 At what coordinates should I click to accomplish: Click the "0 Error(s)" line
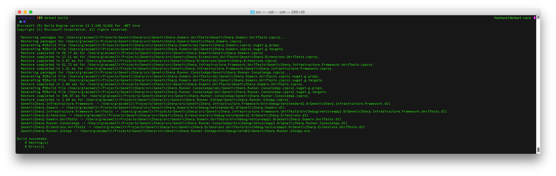[35, 146]
